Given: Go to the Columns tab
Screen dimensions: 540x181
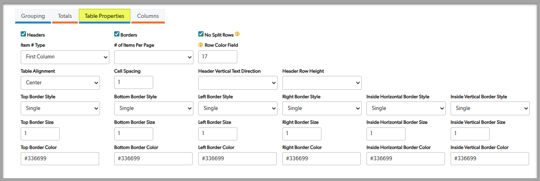Looking at the screenshot, I should [x=148, y=16].
